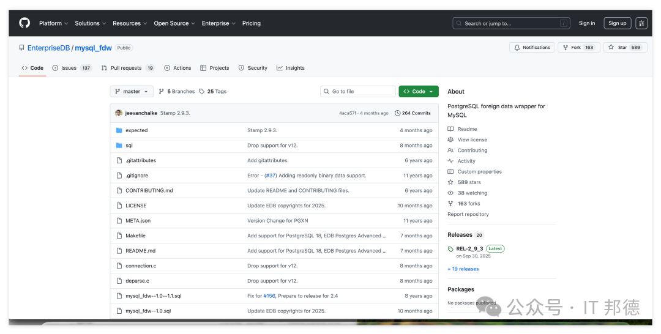The height and width of the screenshot is (334, 661).
Task: Click the 589 stars link
Action: [464, 182]
